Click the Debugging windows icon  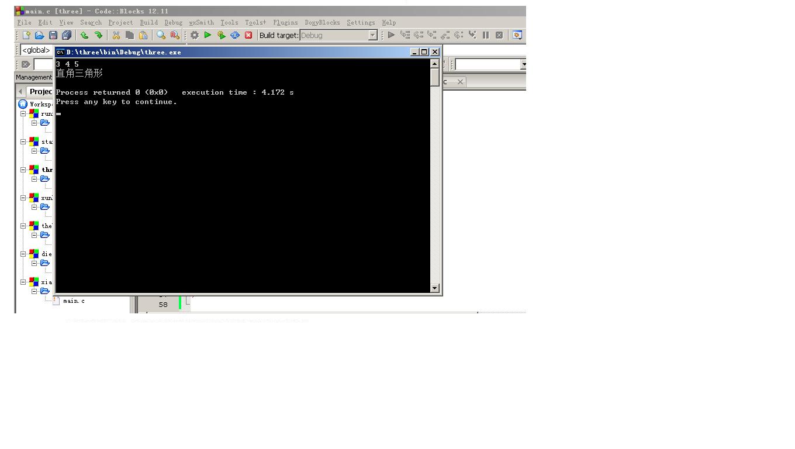point(517,35)
